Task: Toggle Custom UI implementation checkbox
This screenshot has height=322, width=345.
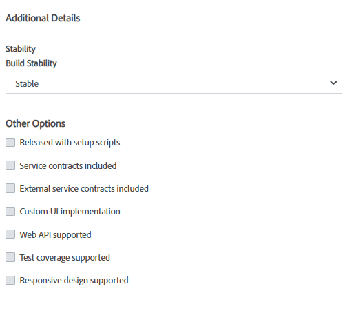Action: point(10,211)
